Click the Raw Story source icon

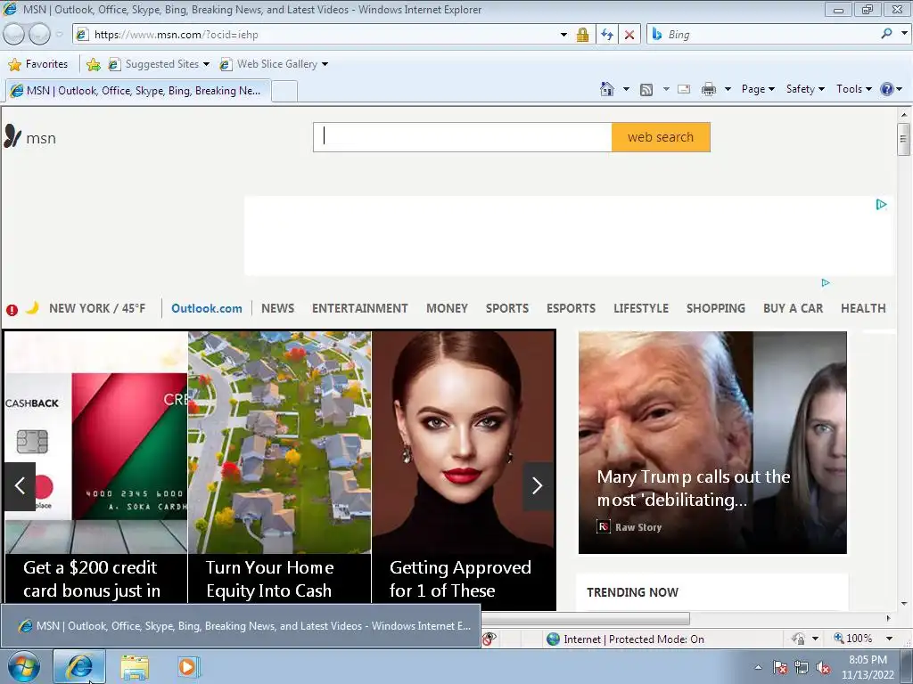point(604,527)
